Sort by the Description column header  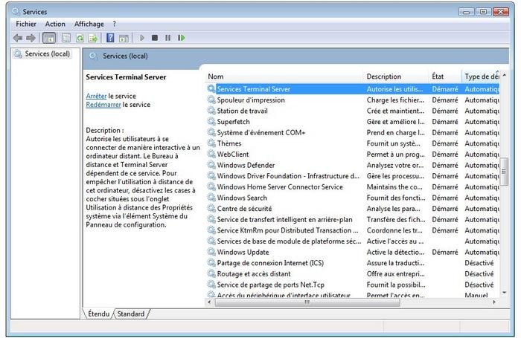[397, 77]
